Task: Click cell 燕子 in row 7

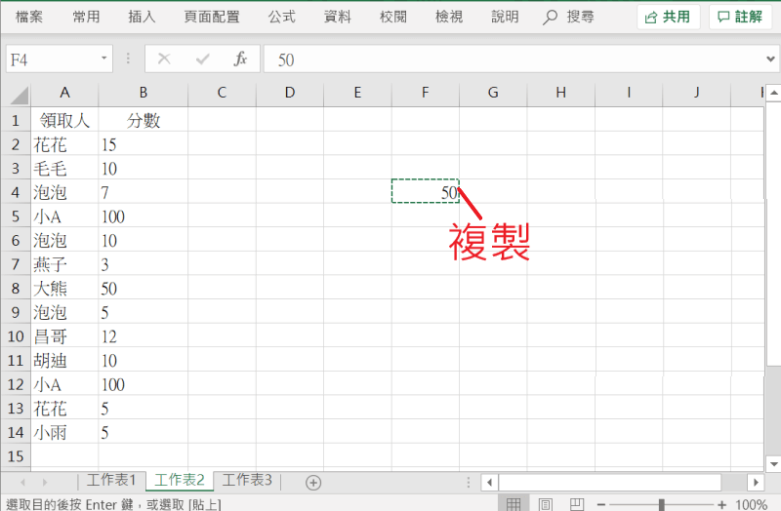Action: (x=64, y=264)
